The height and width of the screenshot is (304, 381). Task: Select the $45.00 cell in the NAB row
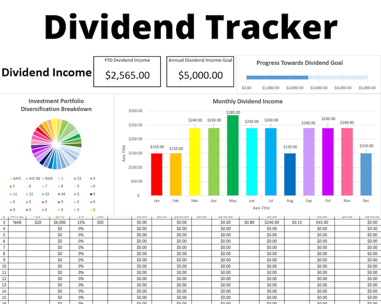(322, 222)
